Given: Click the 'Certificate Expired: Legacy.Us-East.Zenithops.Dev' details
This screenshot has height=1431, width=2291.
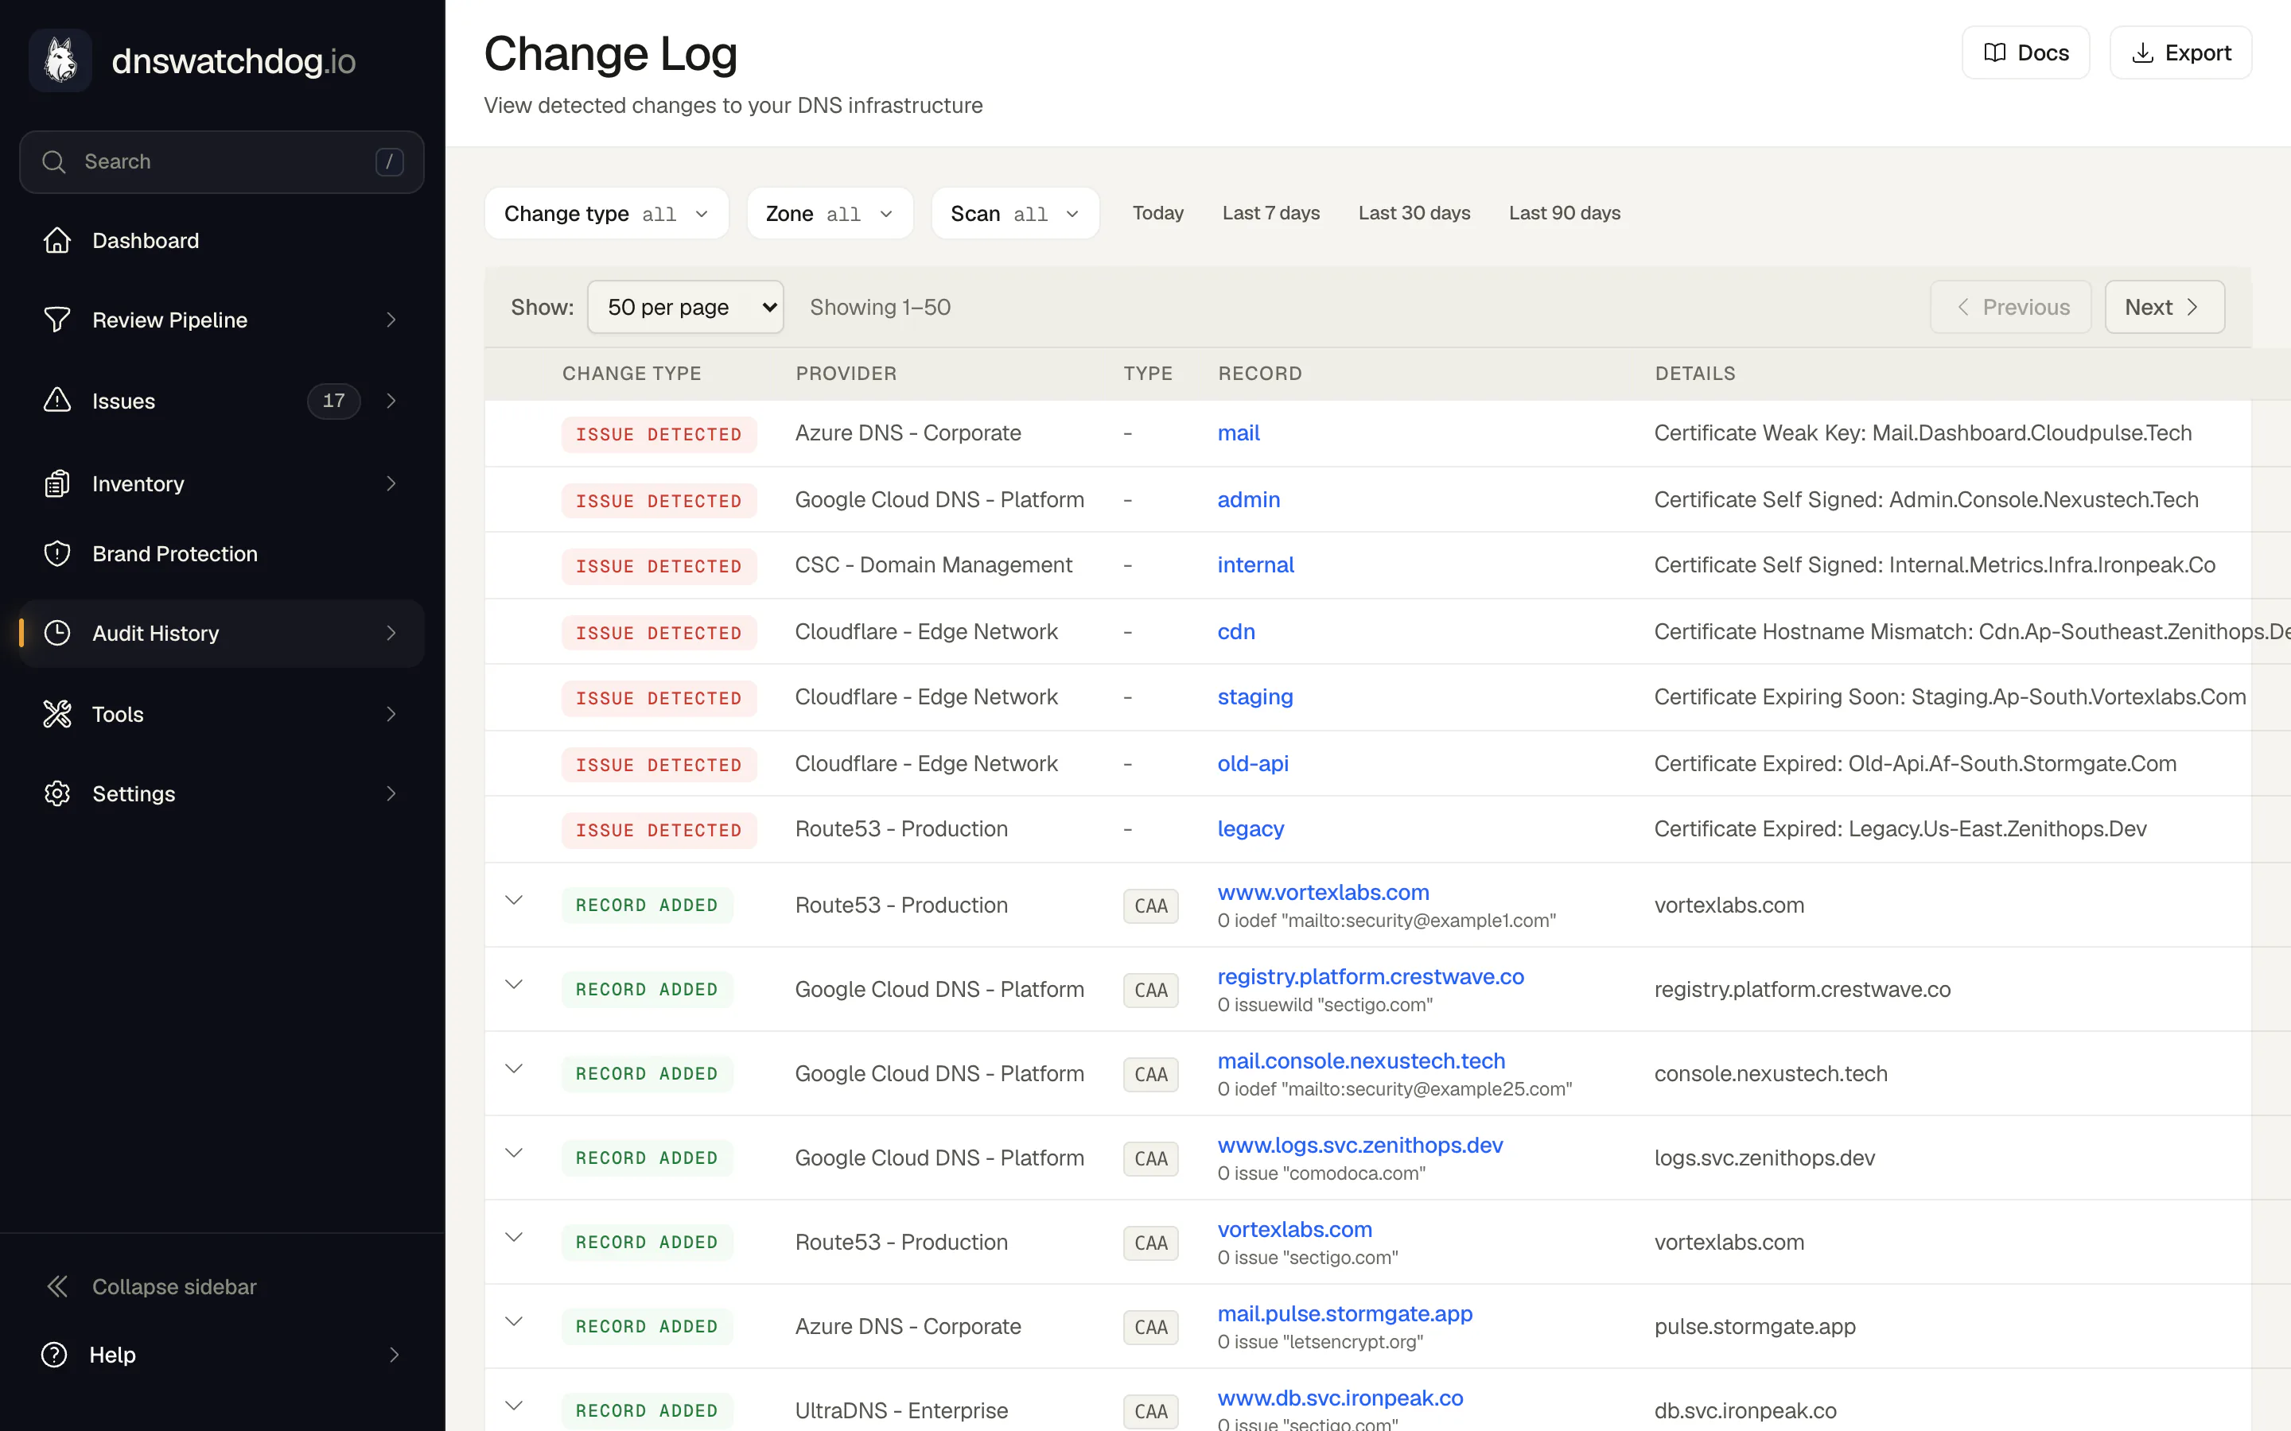Looking at the screenshot, I should click(x=1900, y=828).
